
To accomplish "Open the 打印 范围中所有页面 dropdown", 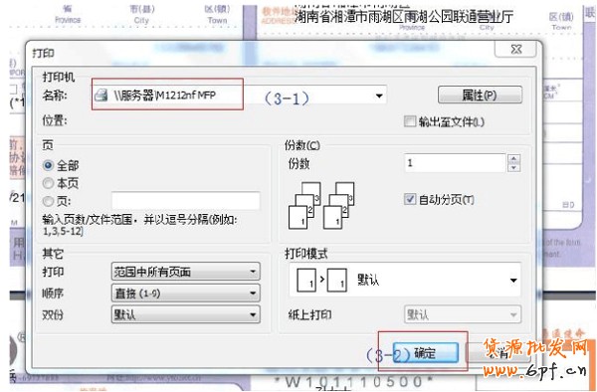I will [186, 272].
